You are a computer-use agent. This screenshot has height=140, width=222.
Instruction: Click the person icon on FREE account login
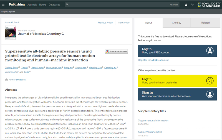tap(210, 51)
